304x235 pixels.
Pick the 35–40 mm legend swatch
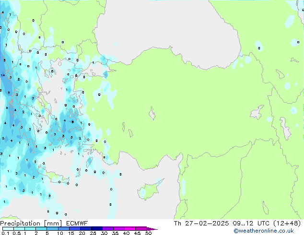pyautogui.click(x=118, y=229)
